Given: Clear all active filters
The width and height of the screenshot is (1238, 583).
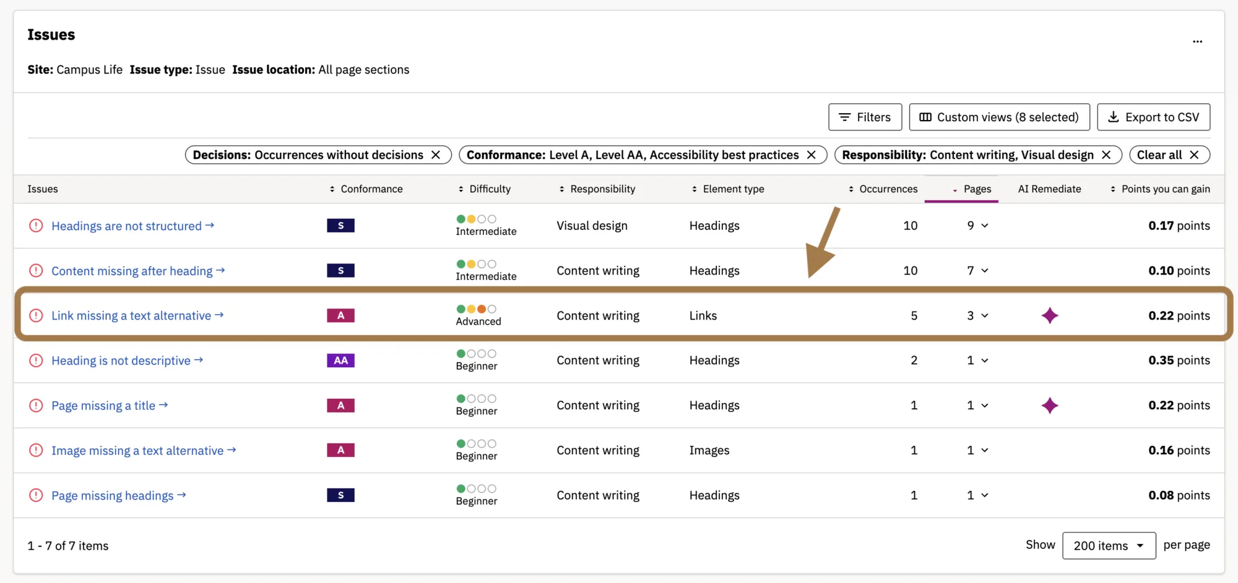Looking at the screenshot, I should click(x=1169, y=155).
